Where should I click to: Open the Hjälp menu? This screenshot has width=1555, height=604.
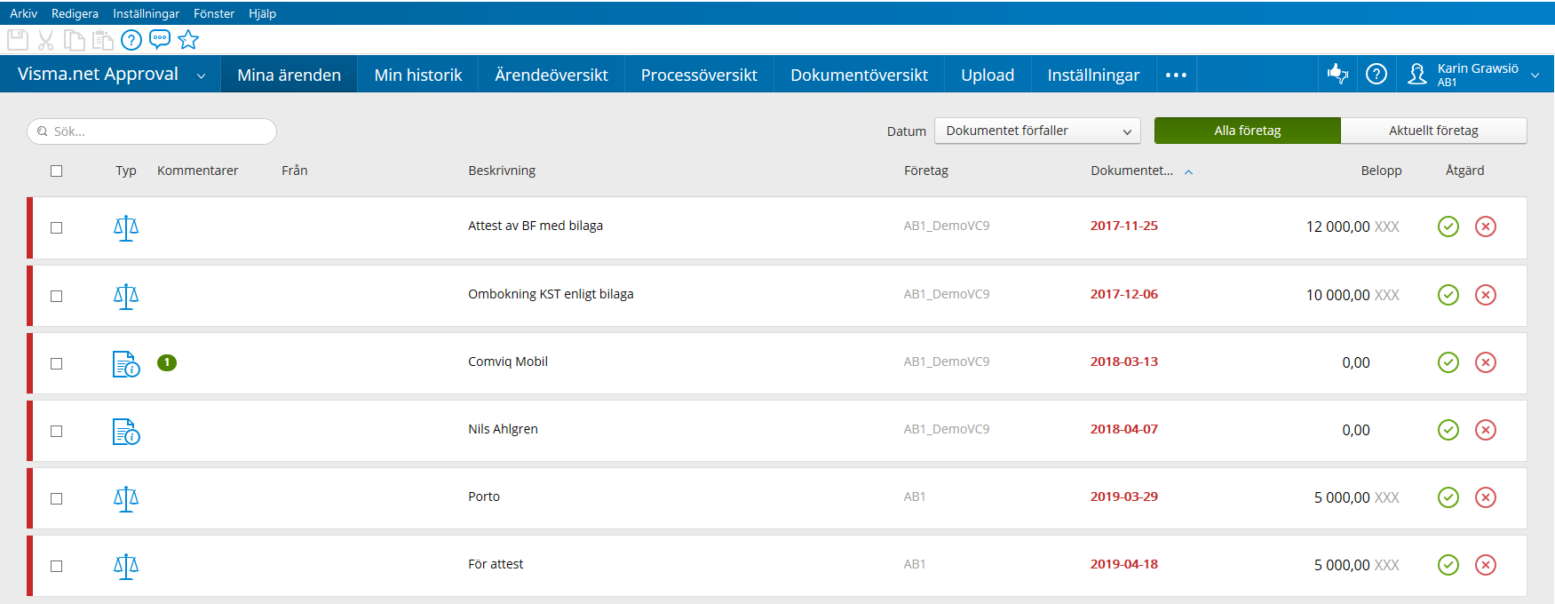tap(262, 13)
